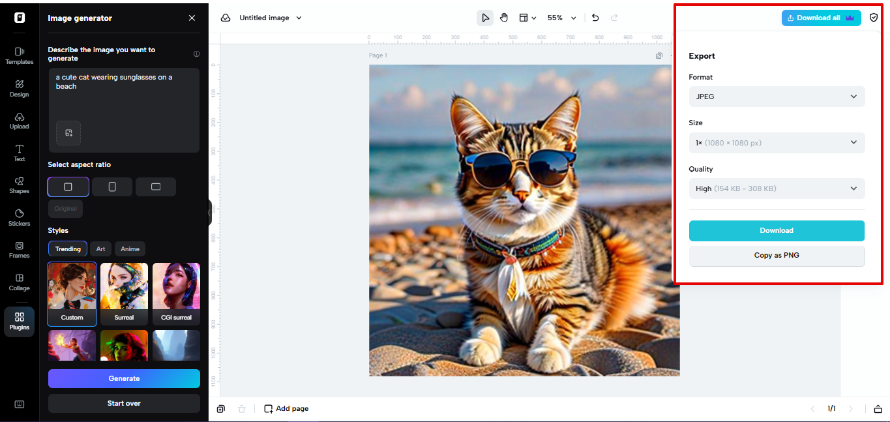Open the Collage panel

pos(19,282)
